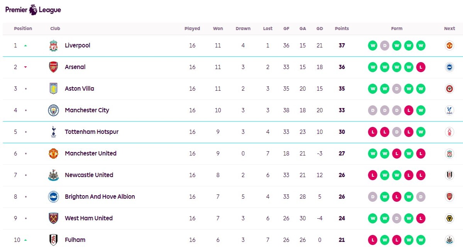Click the Tottenham Hotspur club crest
Image resolution: width=463 pixels, height=250 pixels.
[54, 132]
